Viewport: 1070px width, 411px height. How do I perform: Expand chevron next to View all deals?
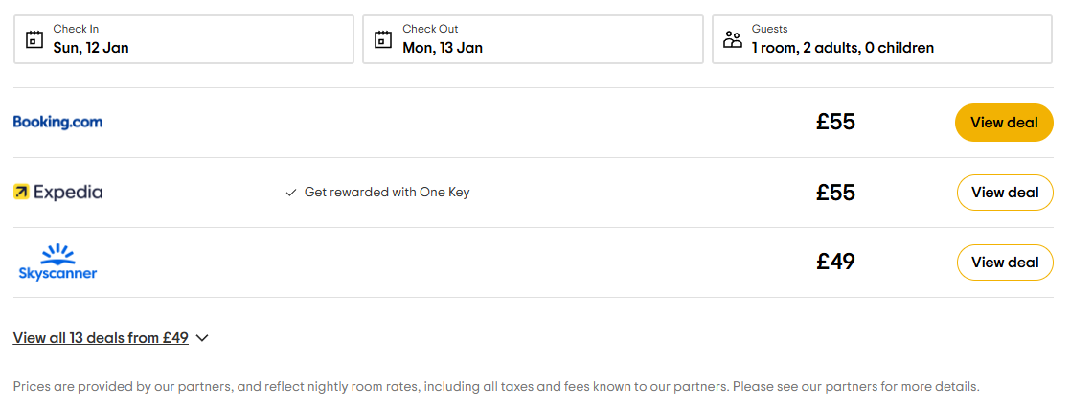pyautogui.click(x=201, y=338)
